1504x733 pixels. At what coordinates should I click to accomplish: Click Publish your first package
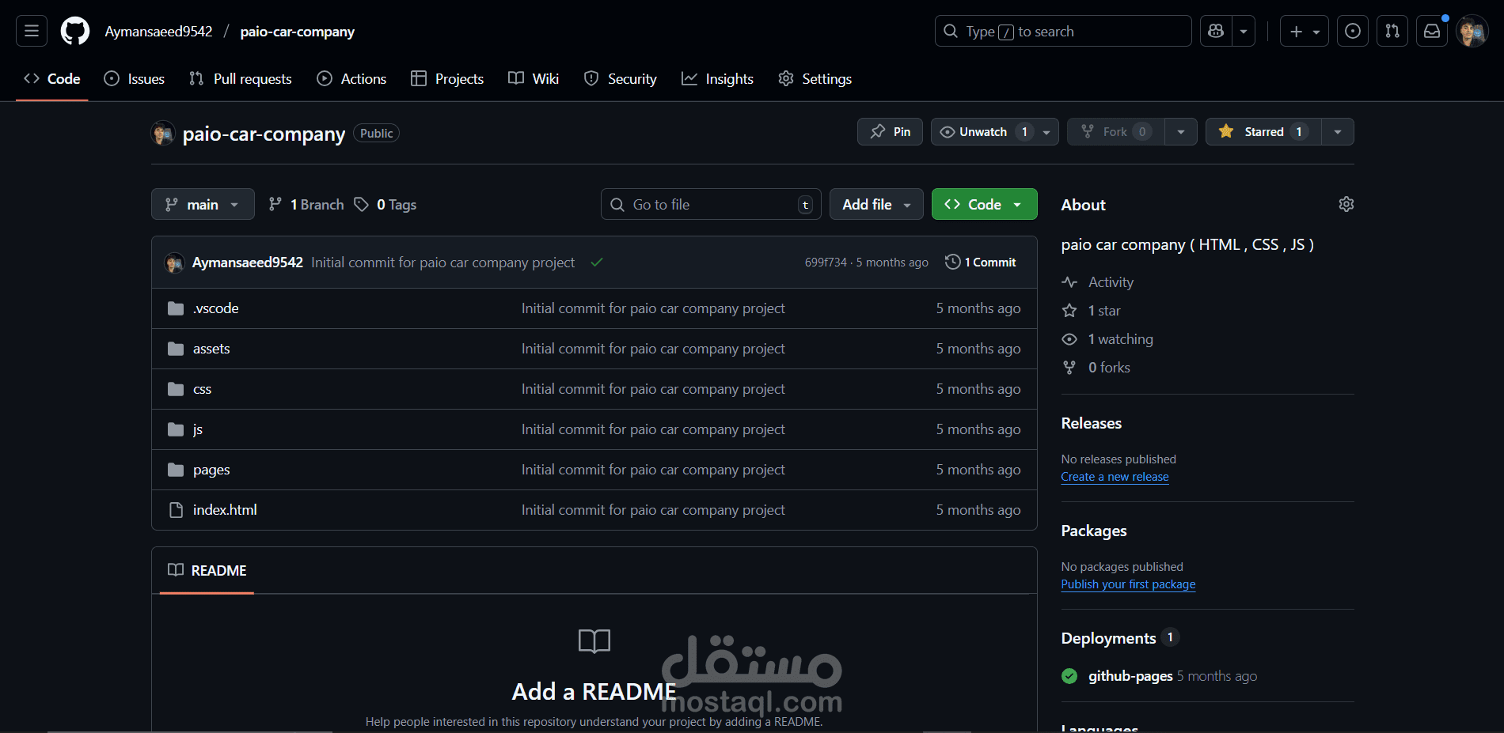point(1128,584)
